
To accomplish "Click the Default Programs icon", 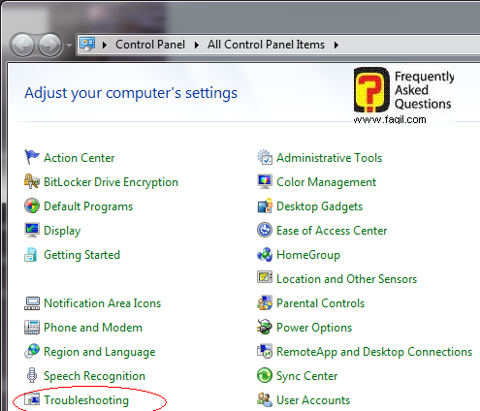I will tap(32, 205).
